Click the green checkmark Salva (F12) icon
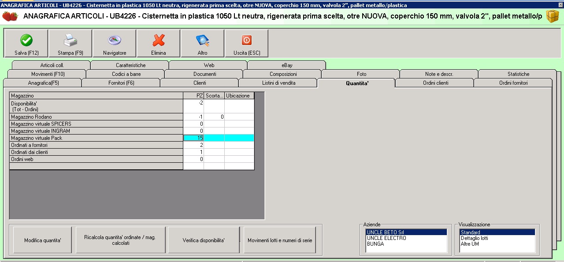Viewport: 564px width, 262px height. 26,40
